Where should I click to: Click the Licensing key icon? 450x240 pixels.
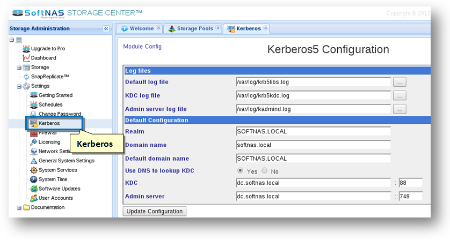click(34, 142)
